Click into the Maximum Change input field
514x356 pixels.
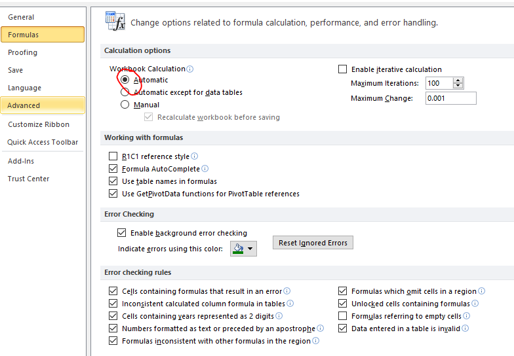click(451, 98)
